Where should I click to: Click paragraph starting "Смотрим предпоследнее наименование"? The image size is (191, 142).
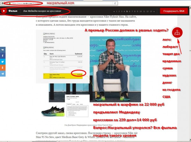[x=86, y=21]
